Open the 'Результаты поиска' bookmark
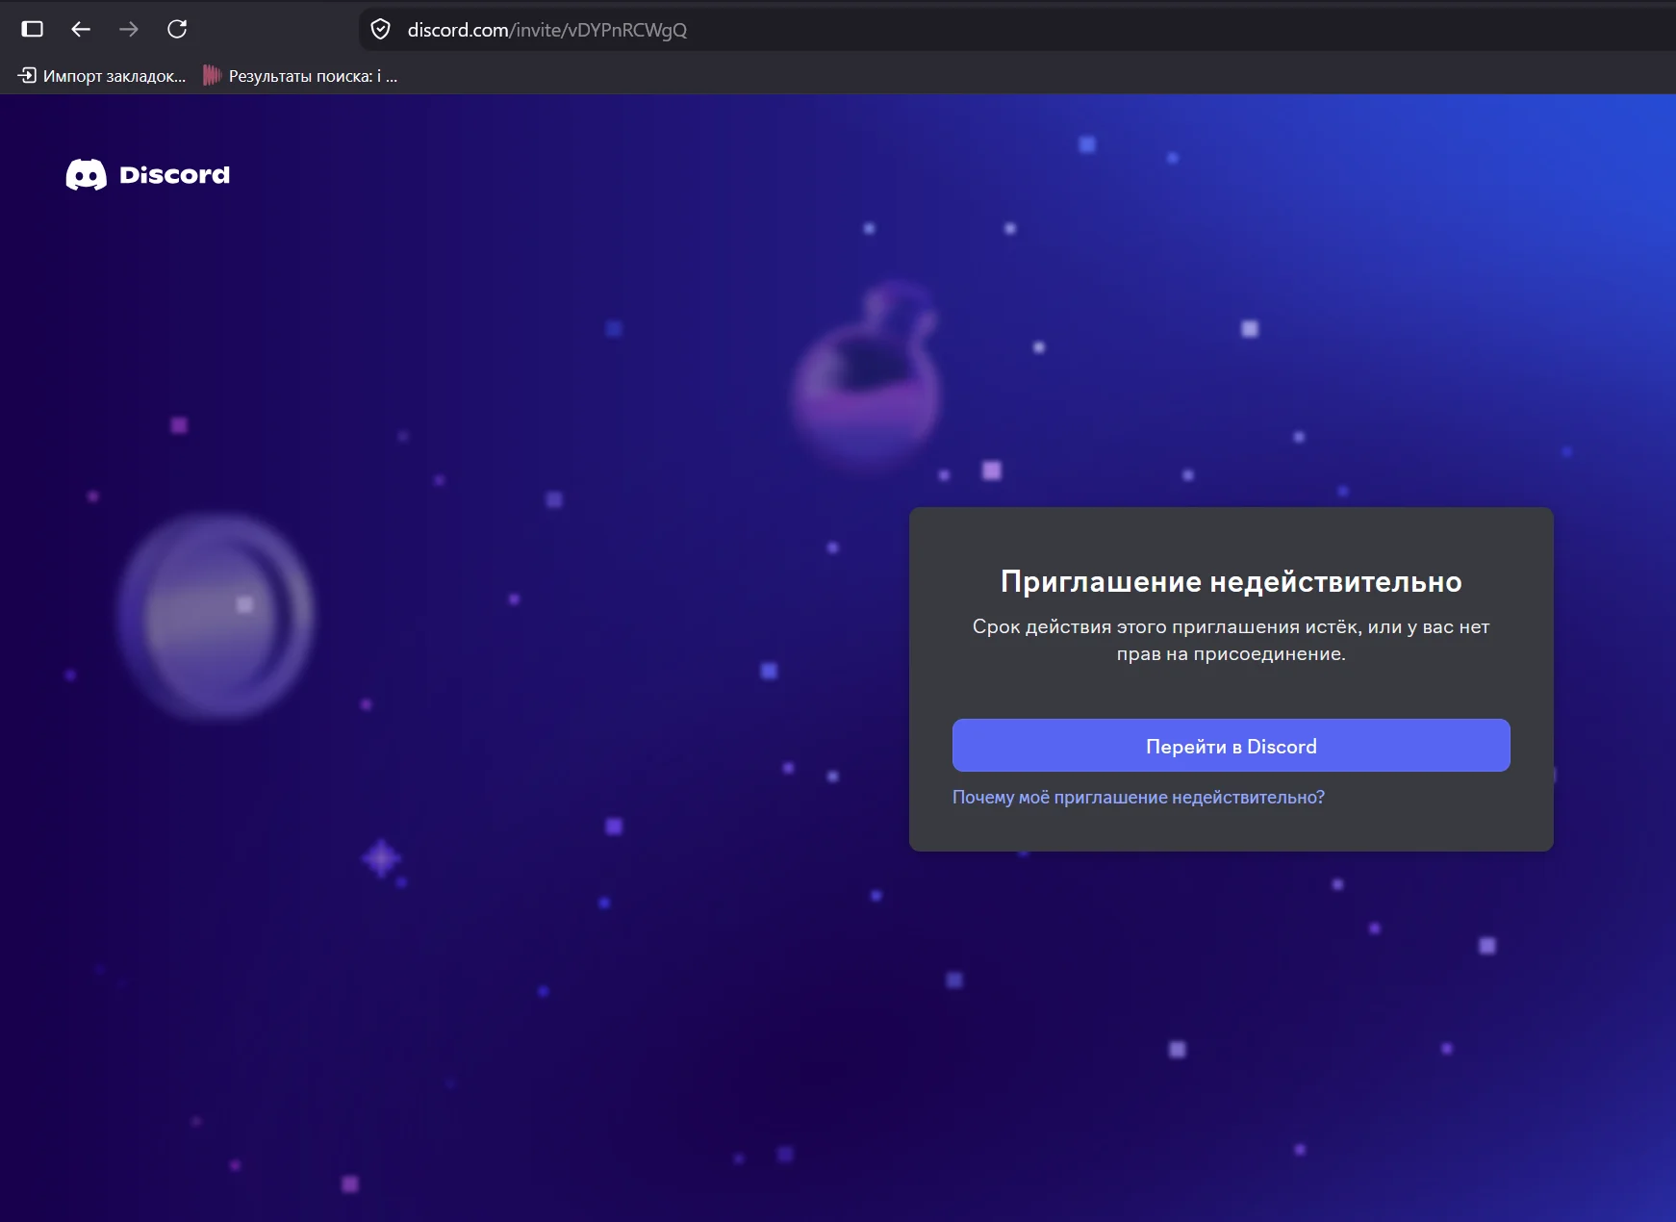This screenshot has height=1222, width=1676. [300, 76]
